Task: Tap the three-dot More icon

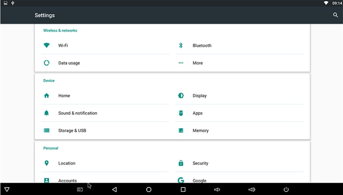Action: (x=181, y=63)
